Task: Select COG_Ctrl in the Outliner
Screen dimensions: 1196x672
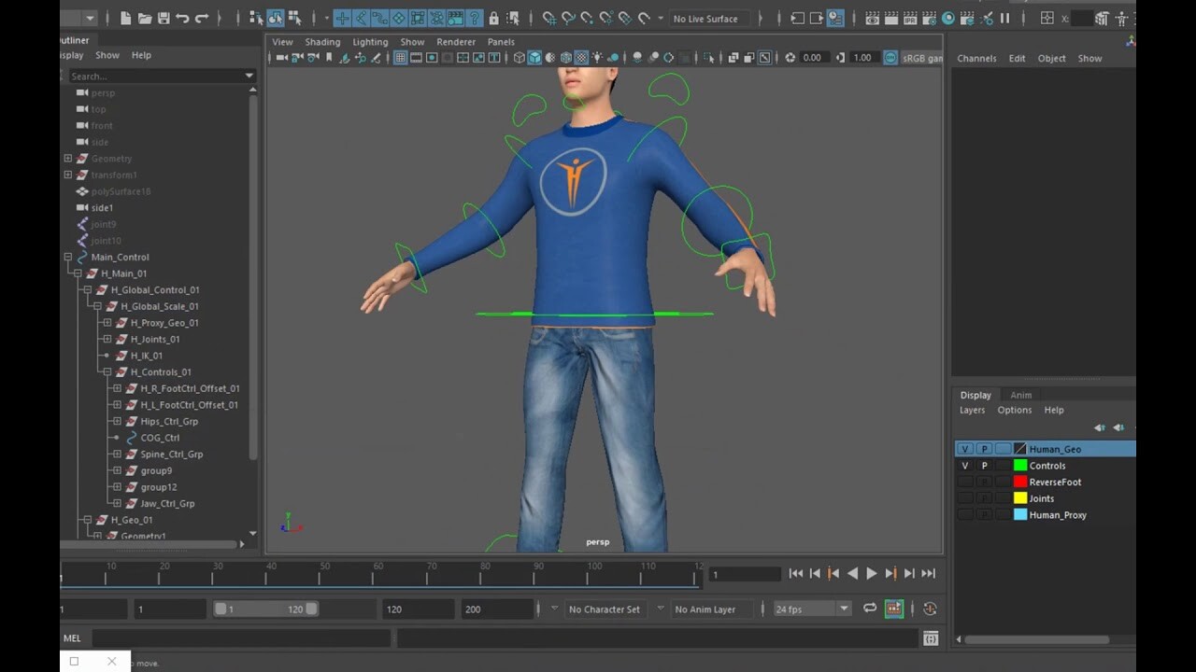Action: (x=160, y=438)
